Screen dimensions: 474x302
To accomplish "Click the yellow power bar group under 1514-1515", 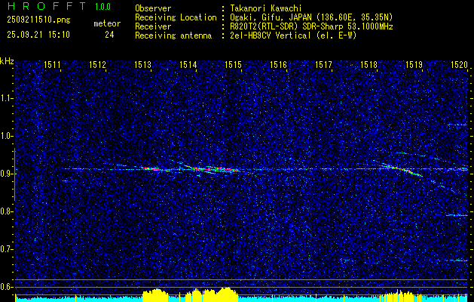I will click(212, 294).
